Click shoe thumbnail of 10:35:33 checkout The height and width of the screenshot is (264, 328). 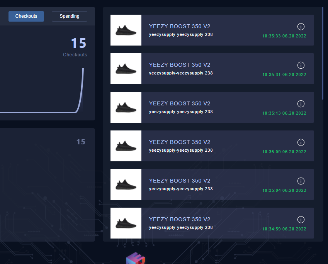(x=126, y=30)
